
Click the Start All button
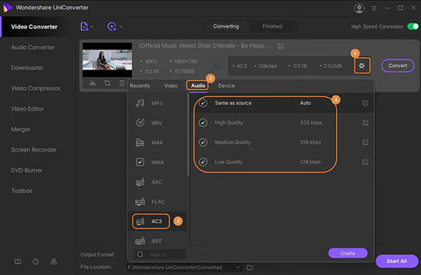pos(397,261)
